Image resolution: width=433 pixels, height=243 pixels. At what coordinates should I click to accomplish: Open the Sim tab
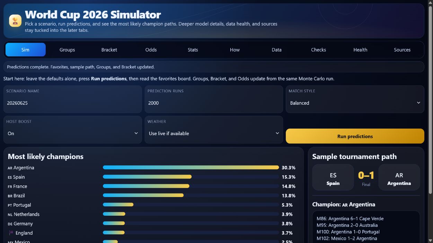click(x=25, y=50)
